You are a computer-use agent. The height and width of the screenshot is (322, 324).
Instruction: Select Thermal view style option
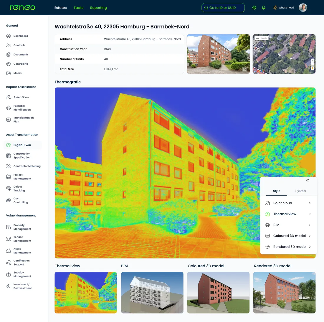[x=288, y=214]
